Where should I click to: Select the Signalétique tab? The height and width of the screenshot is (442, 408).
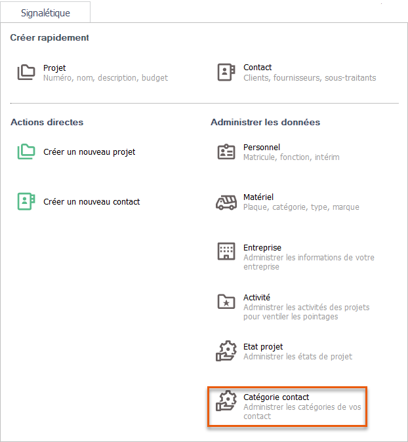(45, 13)
